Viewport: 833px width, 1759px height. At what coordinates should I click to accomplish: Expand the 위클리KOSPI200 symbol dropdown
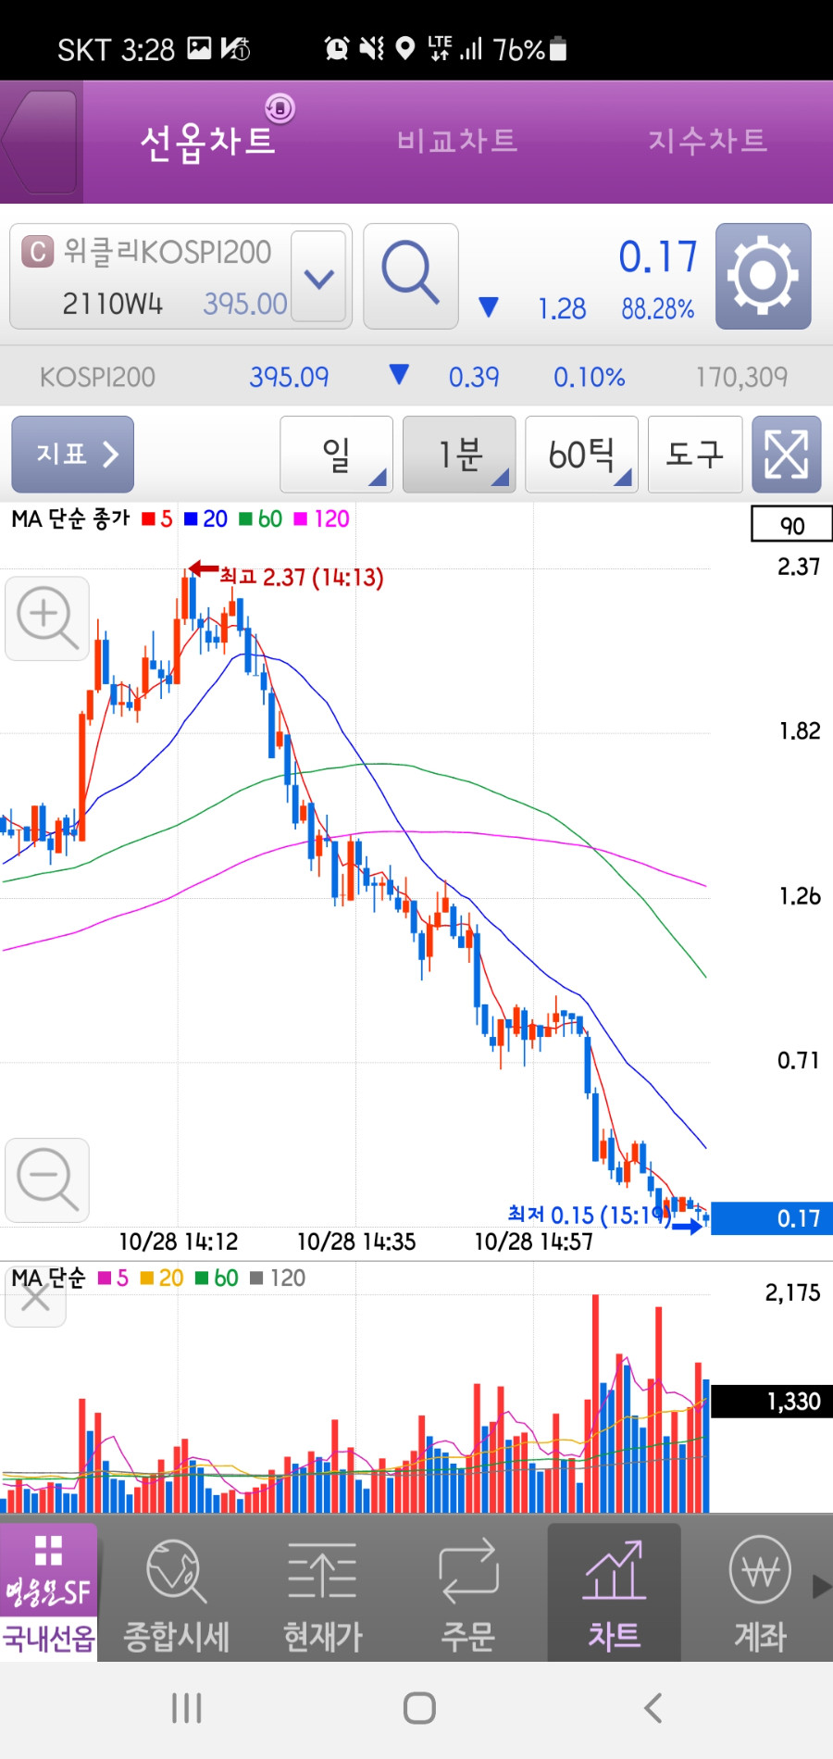click(x=319, y=277)
